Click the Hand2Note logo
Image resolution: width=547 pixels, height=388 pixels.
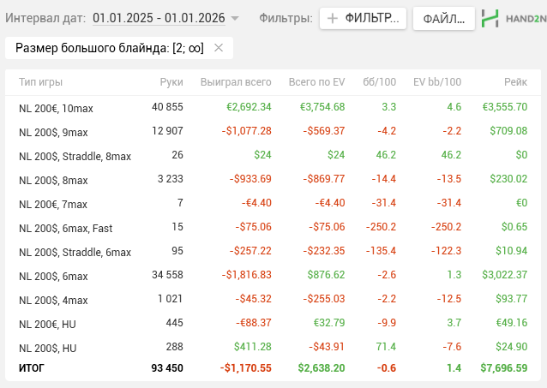point(513,18)
